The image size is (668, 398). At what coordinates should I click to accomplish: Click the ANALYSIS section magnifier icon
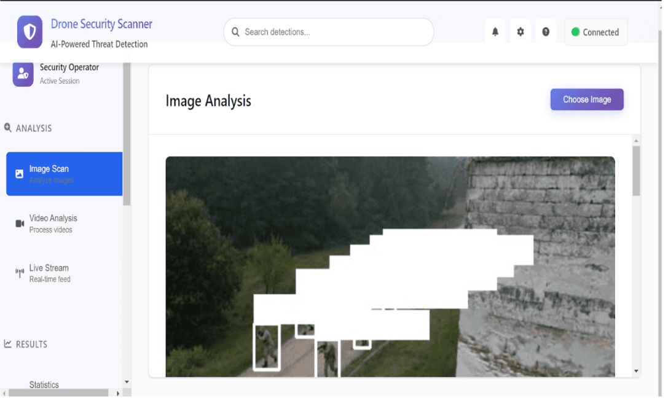pos(7,128)
